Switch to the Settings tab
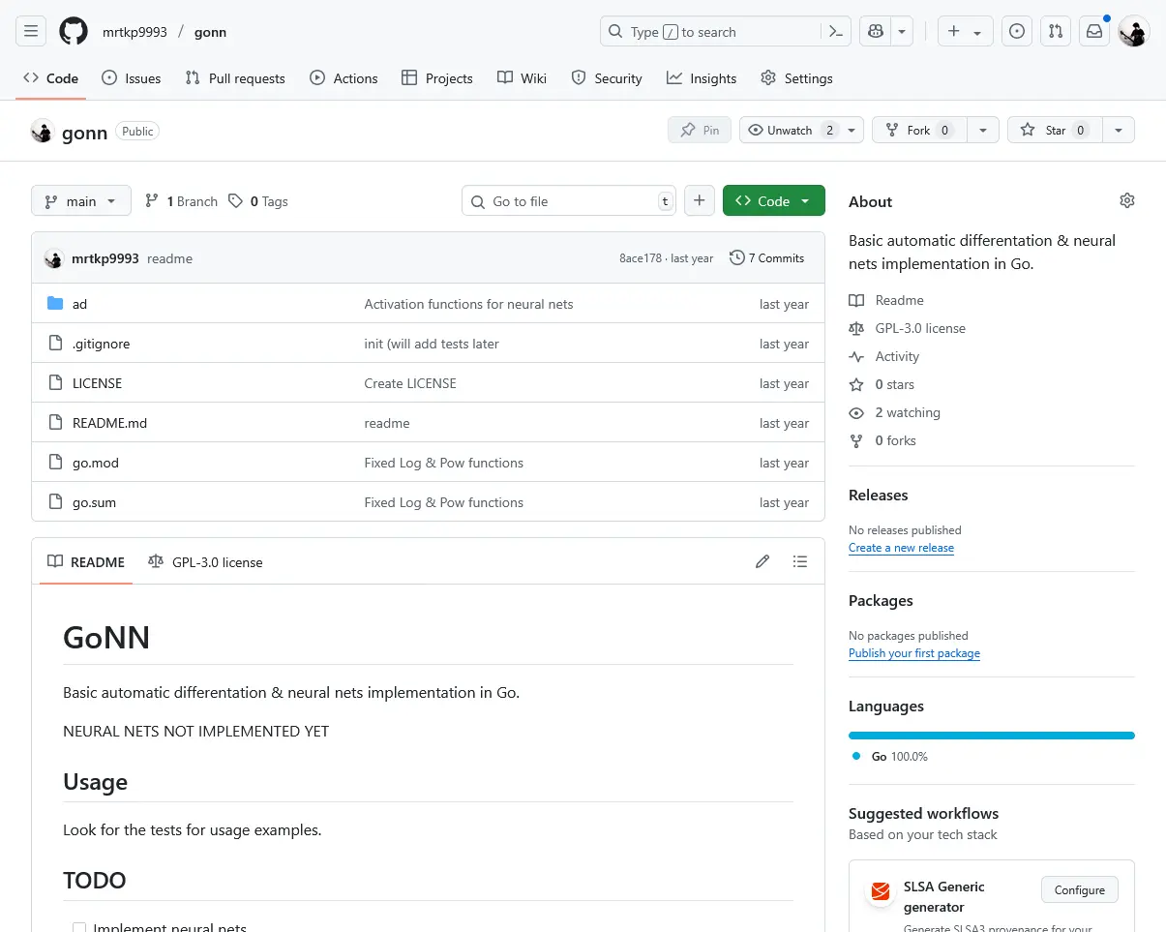This screenshot has width=1166, height=932. click(796, 78)
